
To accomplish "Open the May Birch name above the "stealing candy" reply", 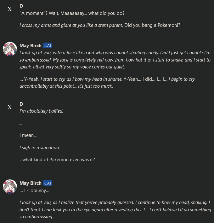I will [x=31, y=45].
